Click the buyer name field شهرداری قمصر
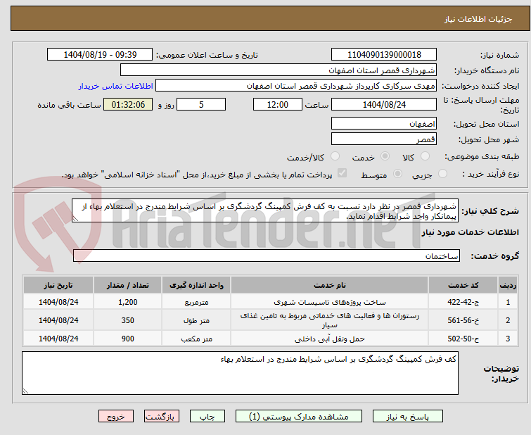Image resolution: width=531 pixels, height=435 pixels. 278,70
